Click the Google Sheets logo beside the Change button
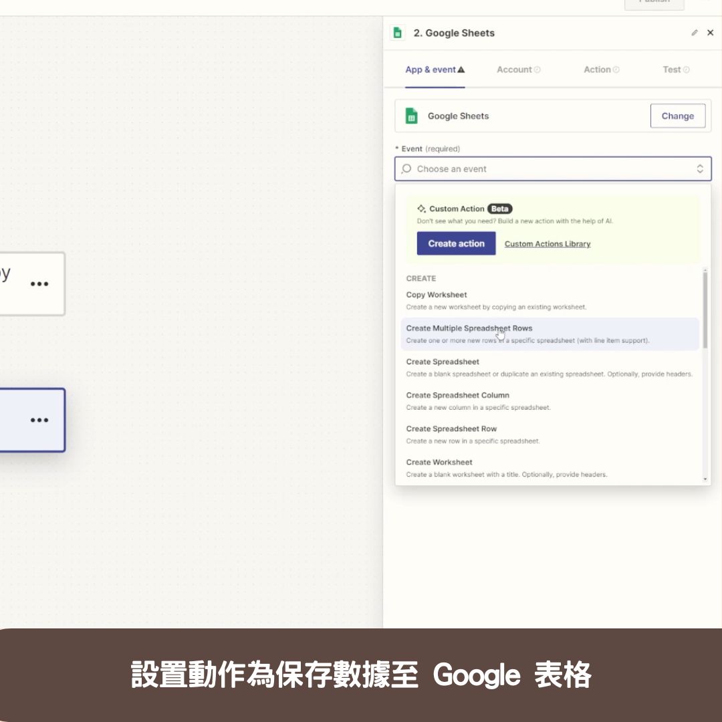 point(412,116)
